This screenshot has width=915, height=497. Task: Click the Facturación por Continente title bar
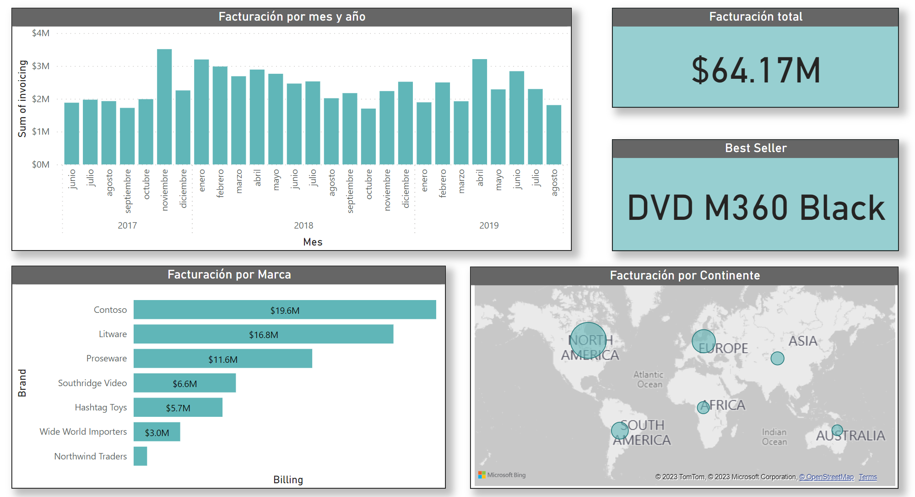pyautogui.click(x=684, y=275)
